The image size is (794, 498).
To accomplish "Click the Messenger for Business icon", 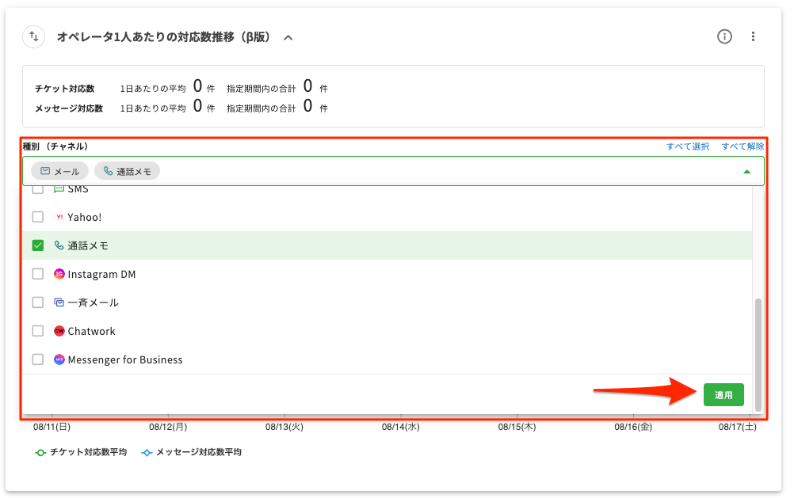I will [59, 359].
